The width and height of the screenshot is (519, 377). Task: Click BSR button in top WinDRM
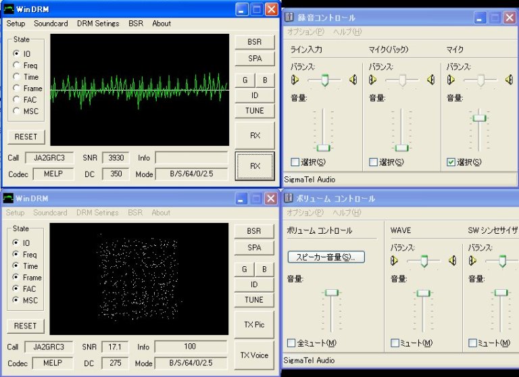click(x=255, y=42)
